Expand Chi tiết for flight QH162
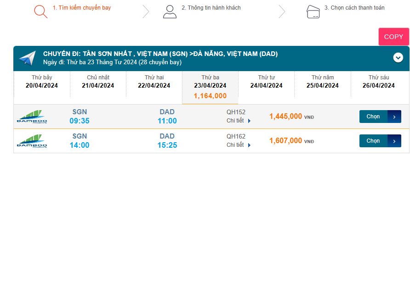The height and width of the screenshot is (295, 410). tap(239, 145)
